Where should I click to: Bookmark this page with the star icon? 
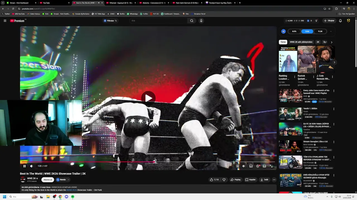(x=329, y=9)
